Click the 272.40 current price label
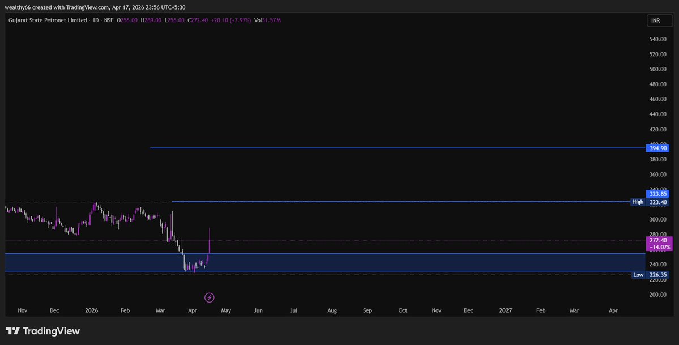Image resolution: width=679 pixels, height=345 pixels. [657, 240]
